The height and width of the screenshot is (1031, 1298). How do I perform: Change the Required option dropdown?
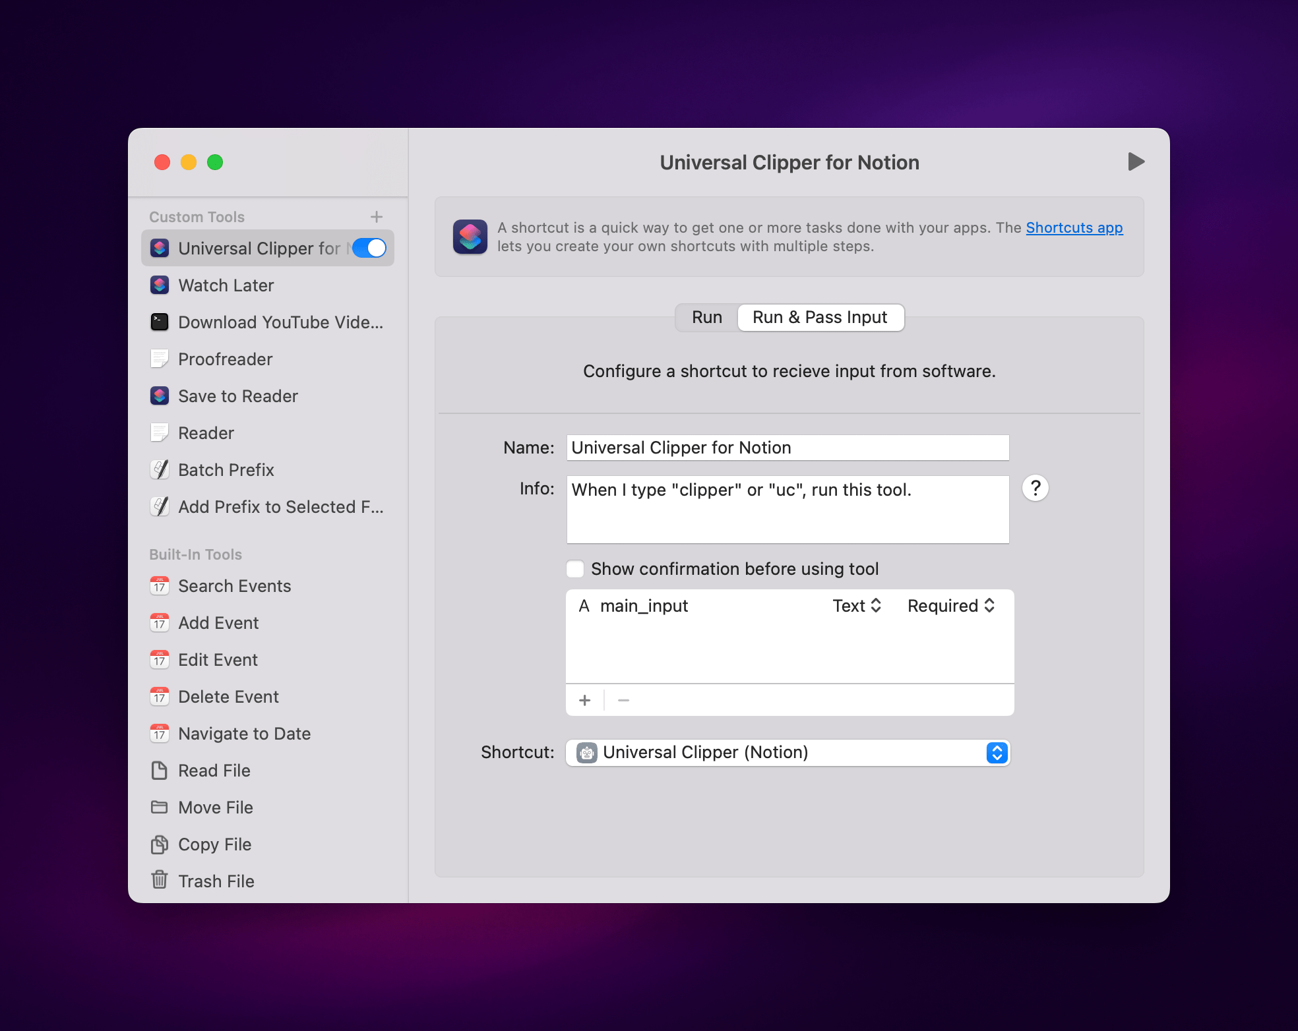pyautogui.click(x=950, y=606)
